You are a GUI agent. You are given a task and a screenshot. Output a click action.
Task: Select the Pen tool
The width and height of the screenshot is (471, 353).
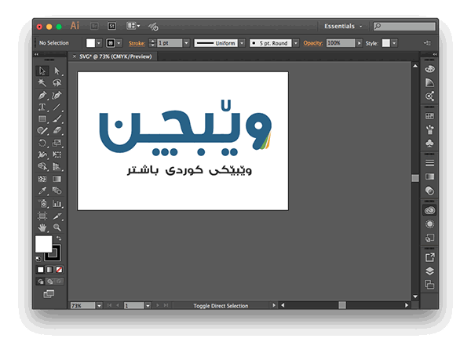42,95
